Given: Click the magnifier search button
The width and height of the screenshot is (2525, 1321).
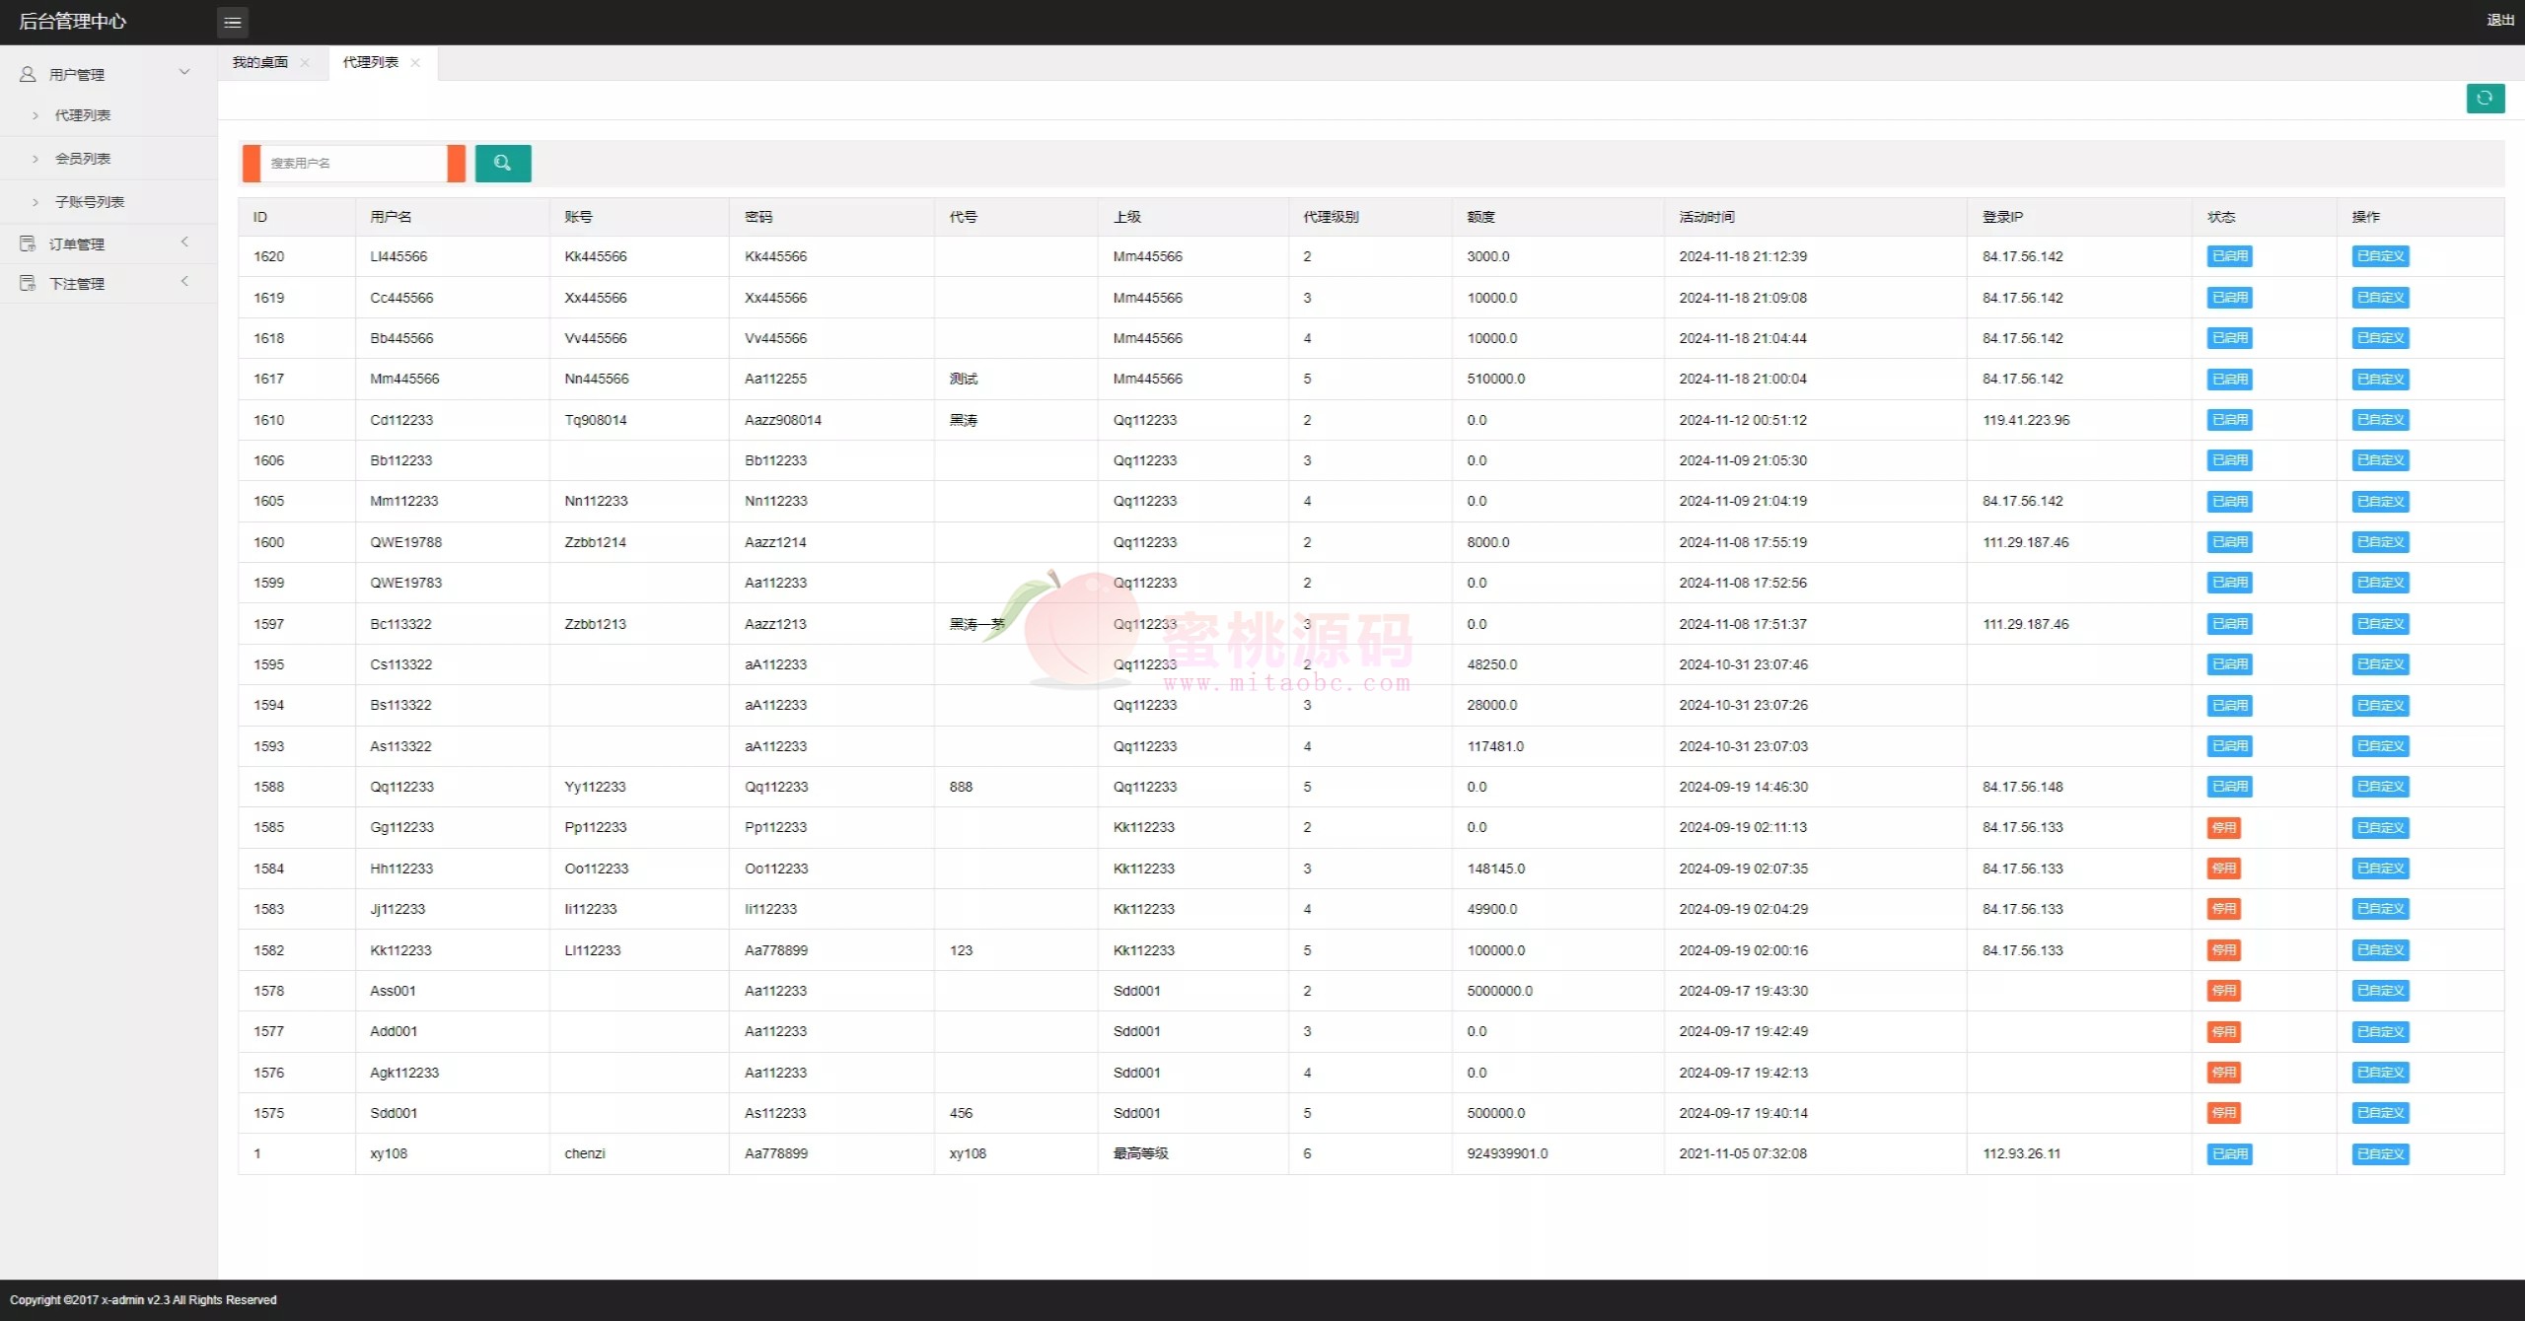Looking at the screenshot, I should point(502,163).
